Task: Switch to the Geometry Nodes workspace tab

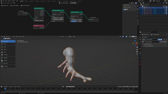Action: (73, 1)
